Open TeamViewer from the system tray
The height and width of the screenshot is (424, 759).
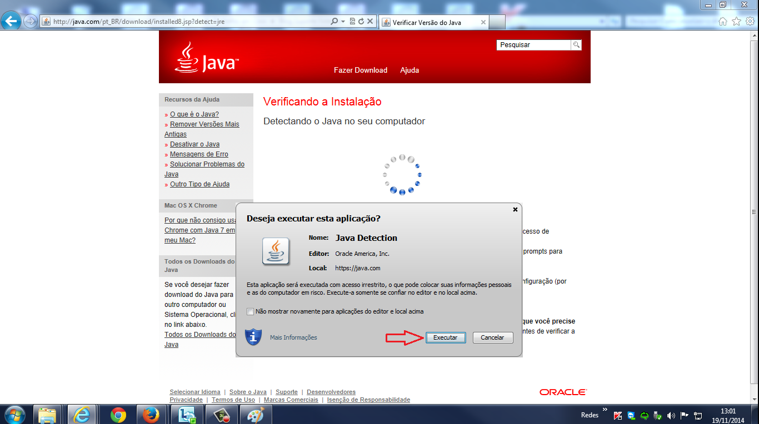[631, 415]
